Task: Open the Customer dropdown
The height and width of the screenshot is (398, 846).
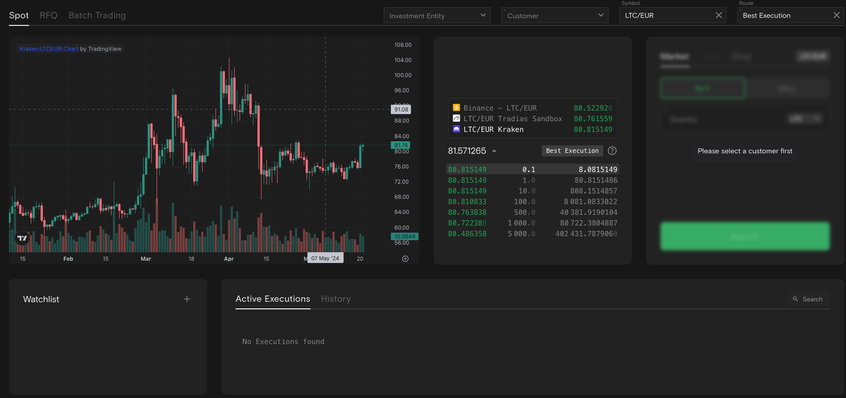Action: point(555,16)
